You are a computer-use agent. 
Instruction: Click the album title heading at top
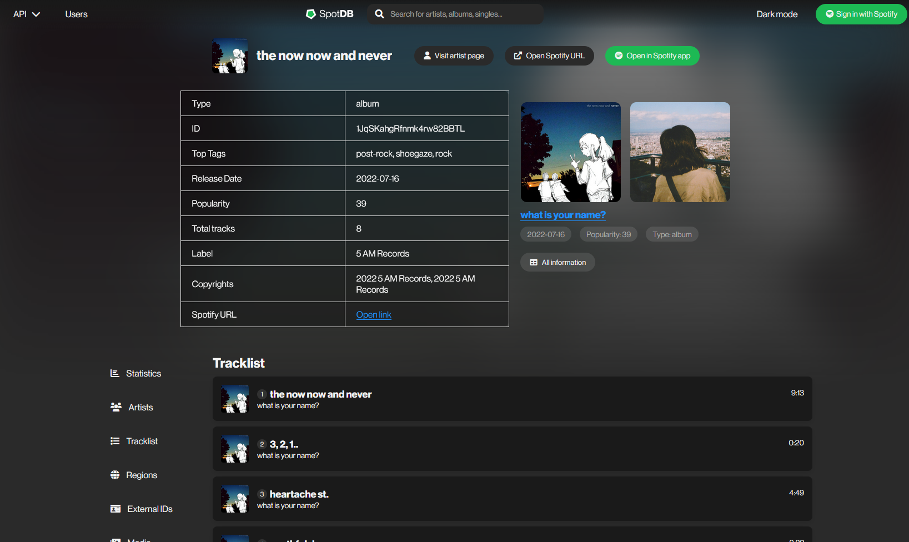[324, 56]
